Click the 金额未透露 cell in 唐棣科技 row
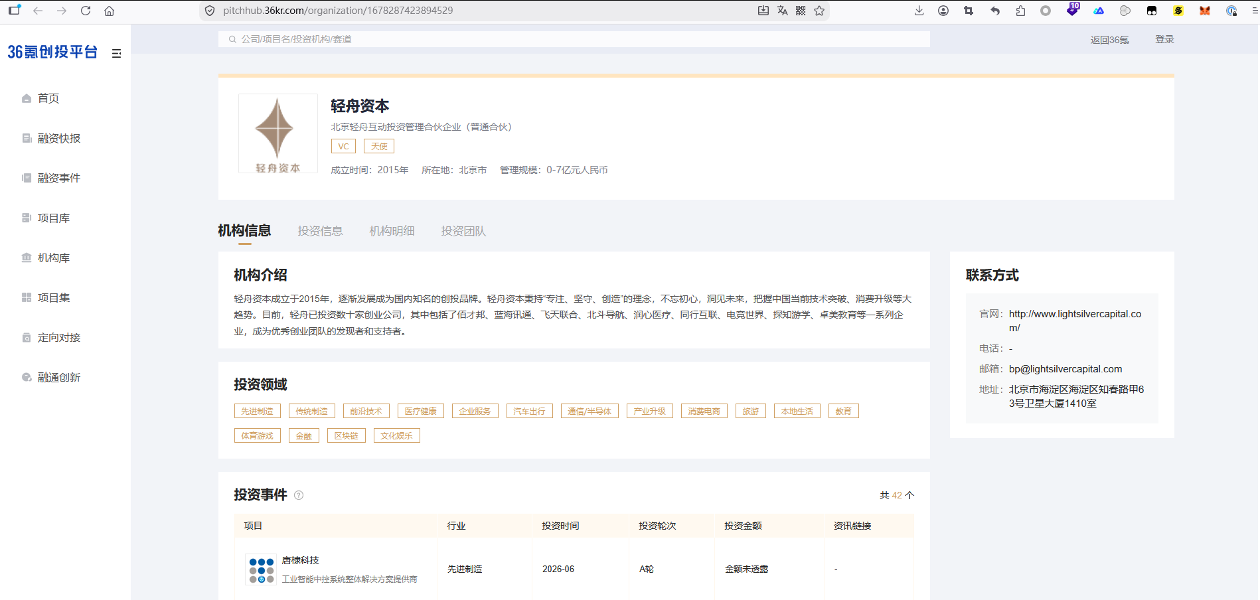The width and height of the screenshot is (1260, 600). pyautogui.click(x=746, y=569)
